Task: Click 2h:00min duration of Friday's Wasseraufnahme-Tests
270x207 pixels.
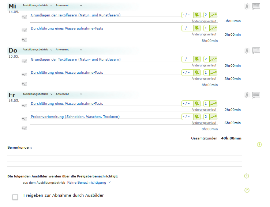Action: click(x=233, y=110)
